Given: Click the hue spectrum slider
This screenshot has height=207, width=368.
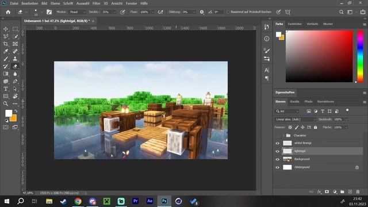Looking at the screenshot, I should (x=361, y=56).
